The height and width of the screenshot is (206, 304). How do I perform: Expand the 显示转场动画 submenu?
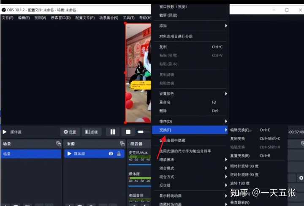[x=190, y=196]
